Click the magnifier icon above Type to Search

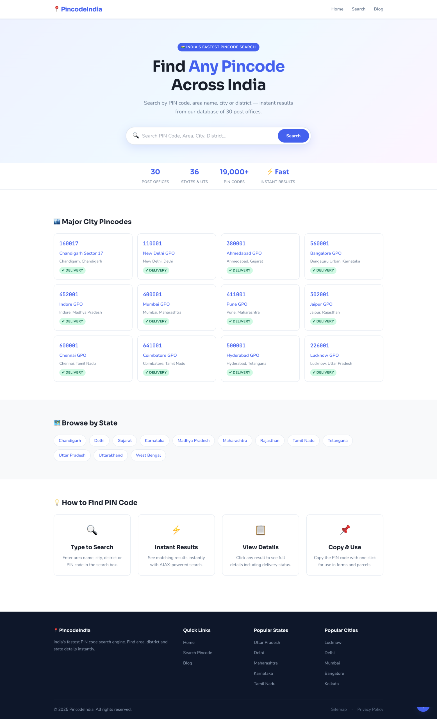pos(92,530)
